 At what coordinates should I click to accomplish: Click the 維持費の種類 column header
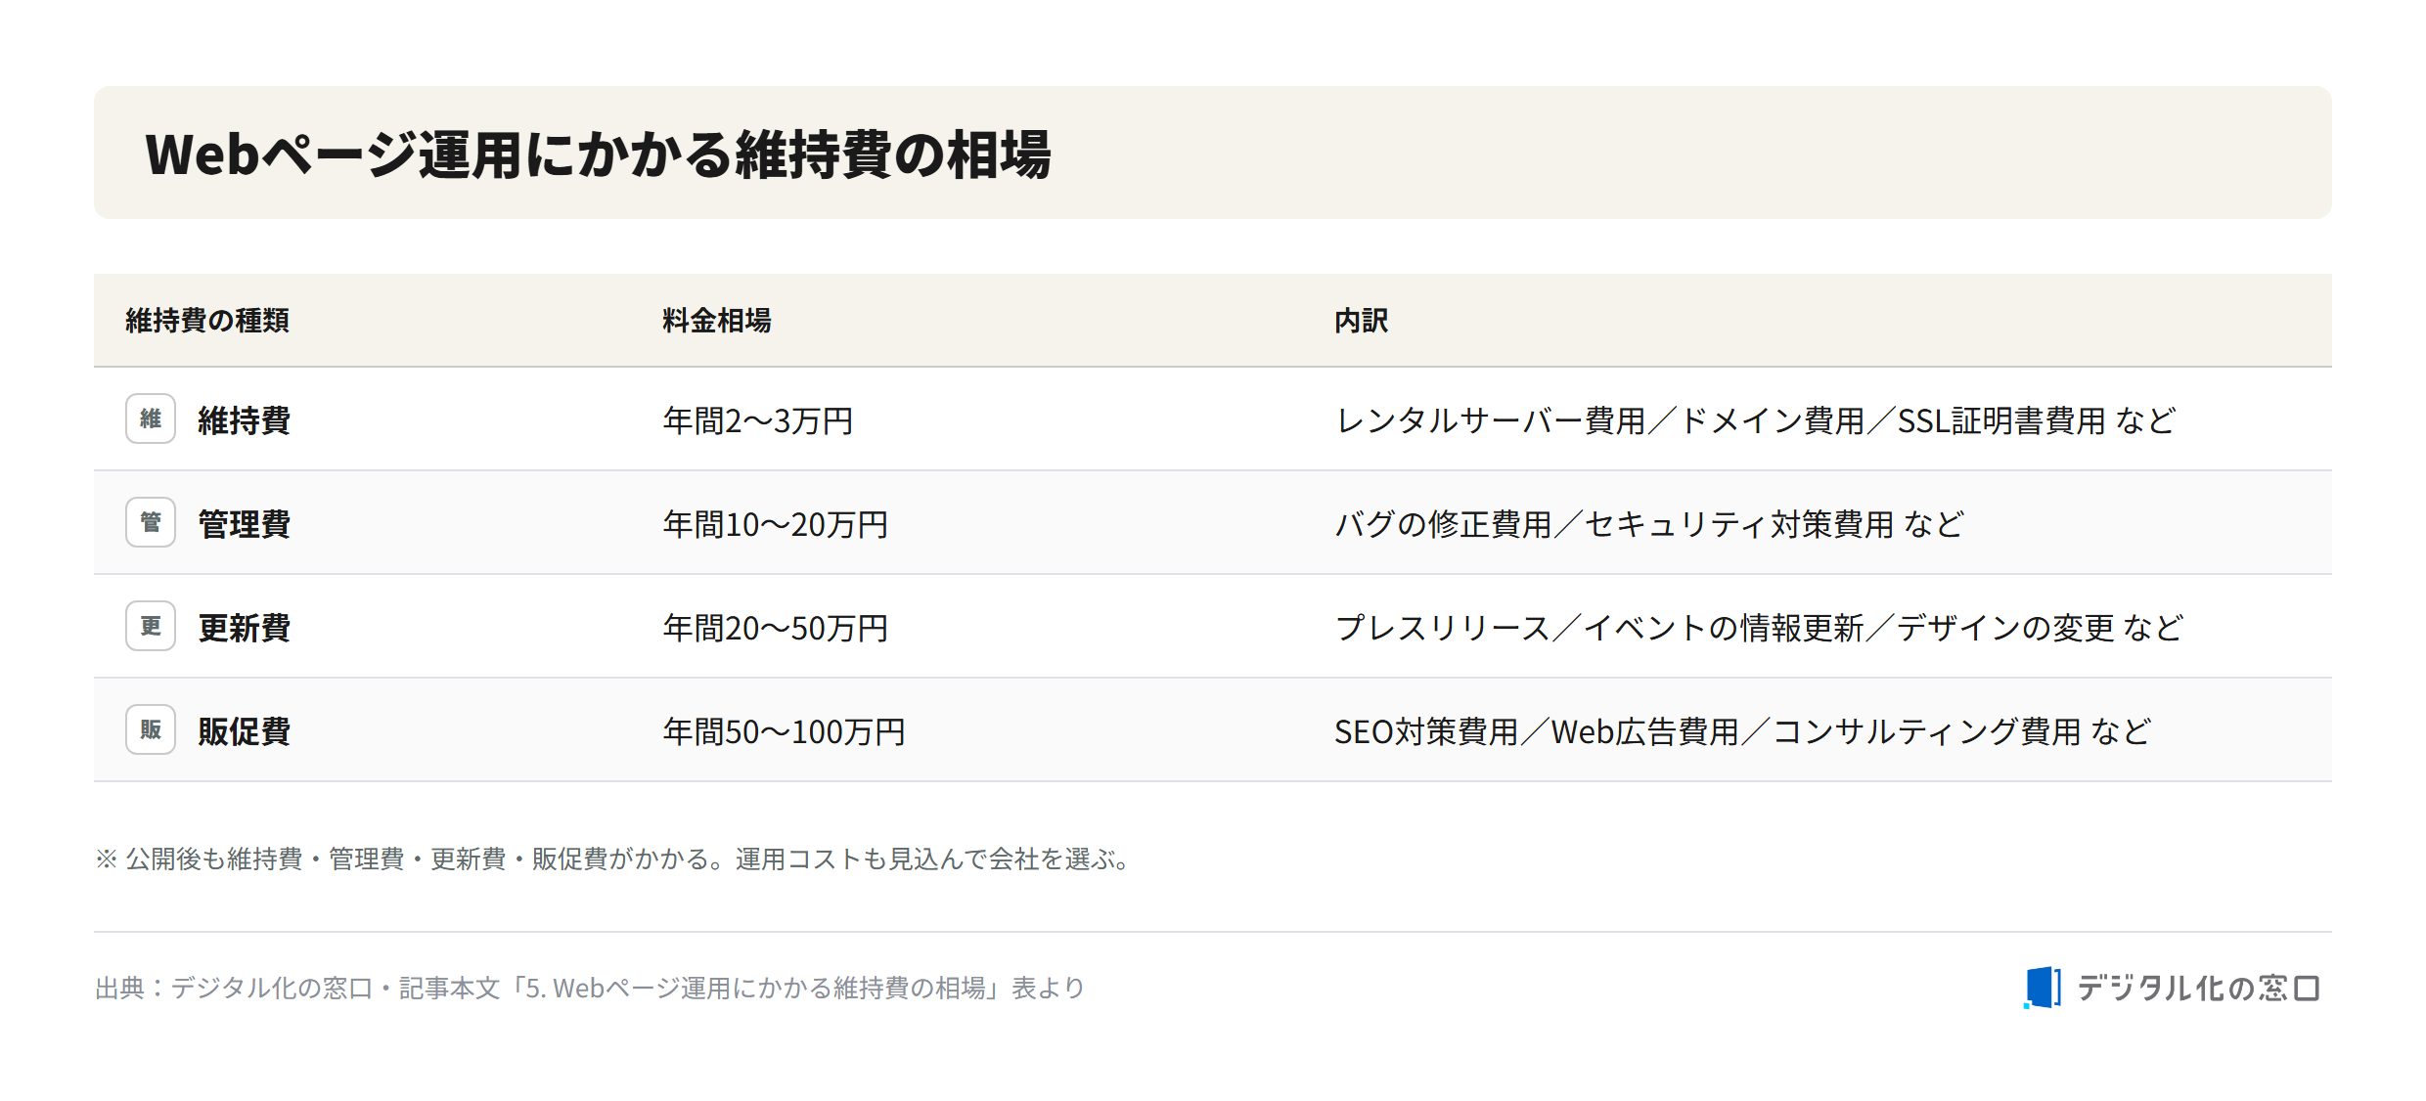(207, 321)
